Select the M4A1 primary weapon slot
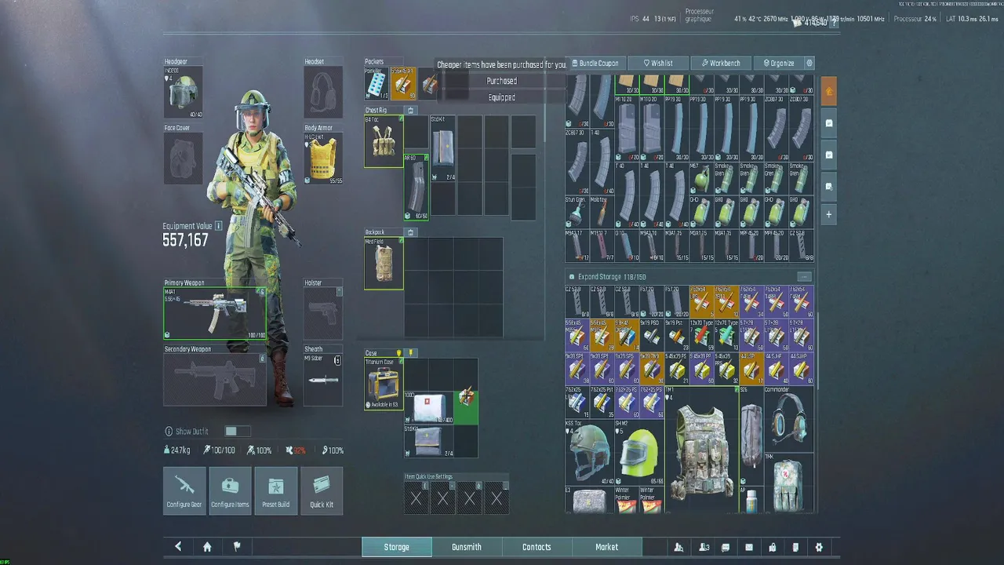The image size is (1004, 565). 214,313
